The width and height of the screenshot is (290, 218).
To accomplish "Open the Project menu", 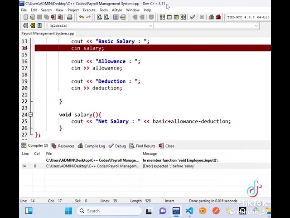I will click(73, 10).
